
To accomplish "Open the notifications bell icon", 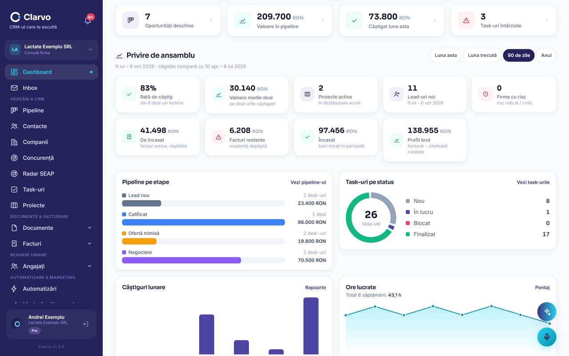I will coord(88,20).
